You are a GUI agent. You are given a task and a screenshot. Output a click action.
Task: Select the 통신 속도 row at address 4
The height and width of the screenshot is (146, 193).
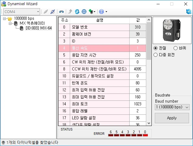[100, 48]
